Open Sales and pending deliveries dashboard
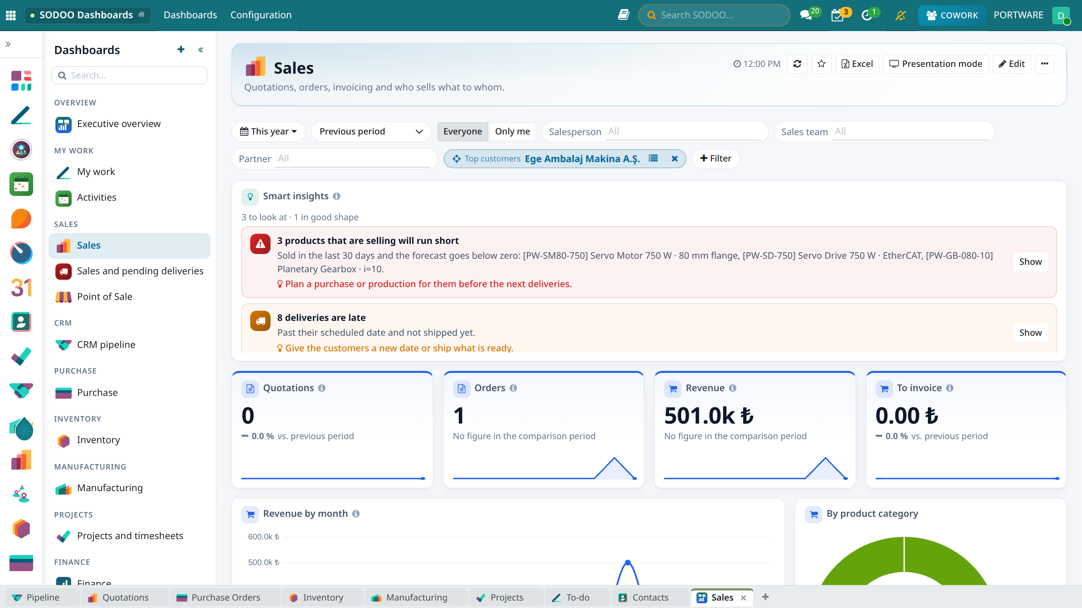Image resolution: width=1082 pixels, height=608 pixels. pos(130,271)
